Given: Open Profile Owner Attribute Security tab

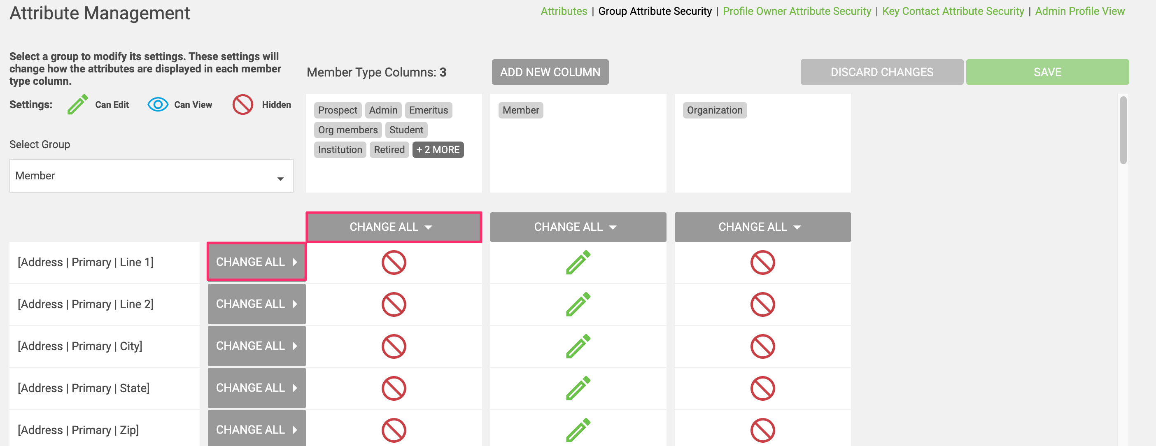Looking at the screenshot, I should click(797, 11).
